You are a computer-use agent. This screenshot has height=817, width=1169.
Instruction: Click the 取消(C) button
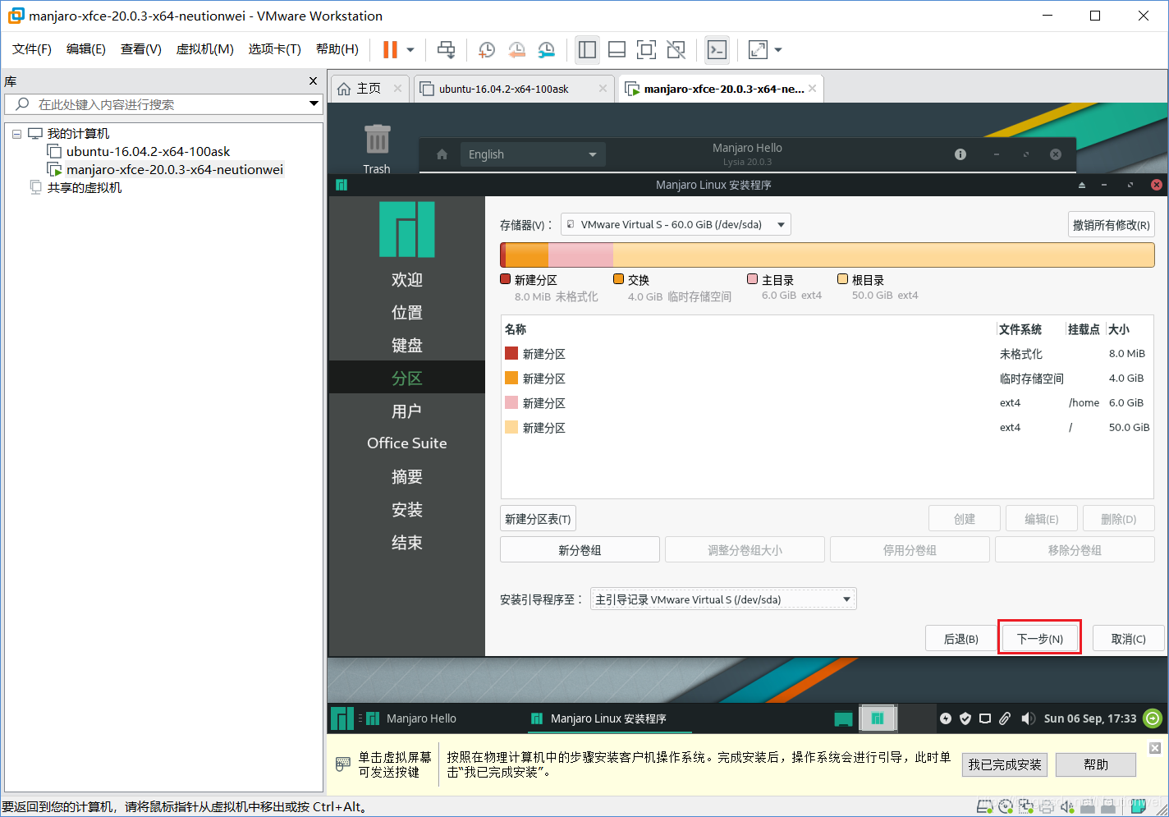(1128, 639)
